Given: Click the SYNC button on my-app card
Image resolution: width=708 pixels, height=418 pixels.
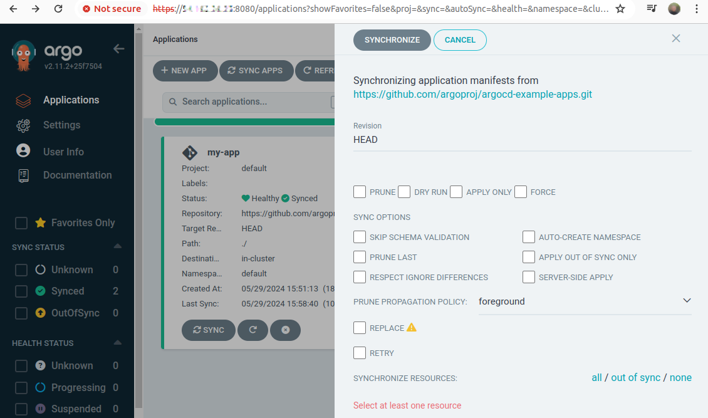Looking at the screenshot, I should coord(209,330).
